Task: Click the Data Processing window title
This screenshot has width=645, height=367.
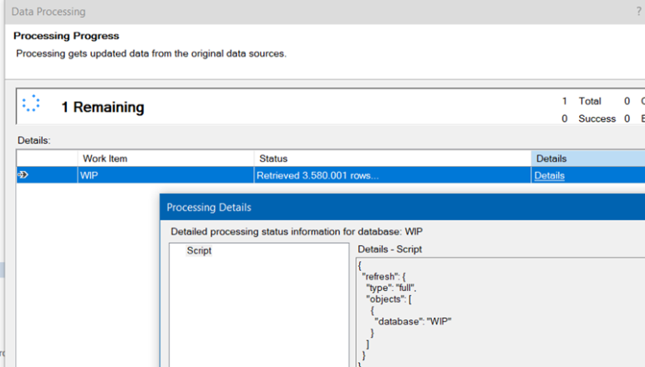Action: [x=48, y=12]
